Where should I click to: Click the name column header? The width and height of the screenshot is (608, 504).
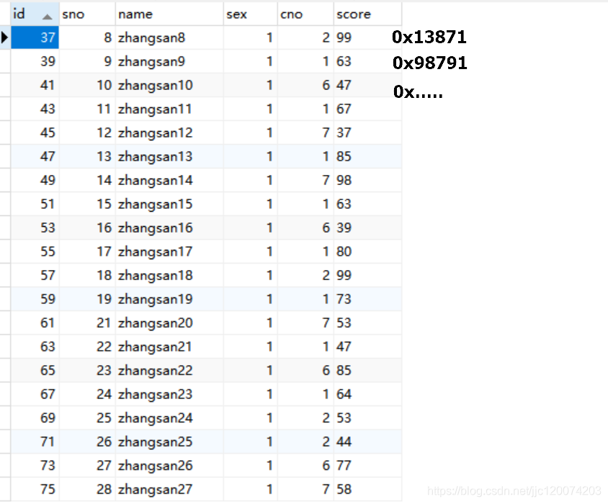pos(169,14)
